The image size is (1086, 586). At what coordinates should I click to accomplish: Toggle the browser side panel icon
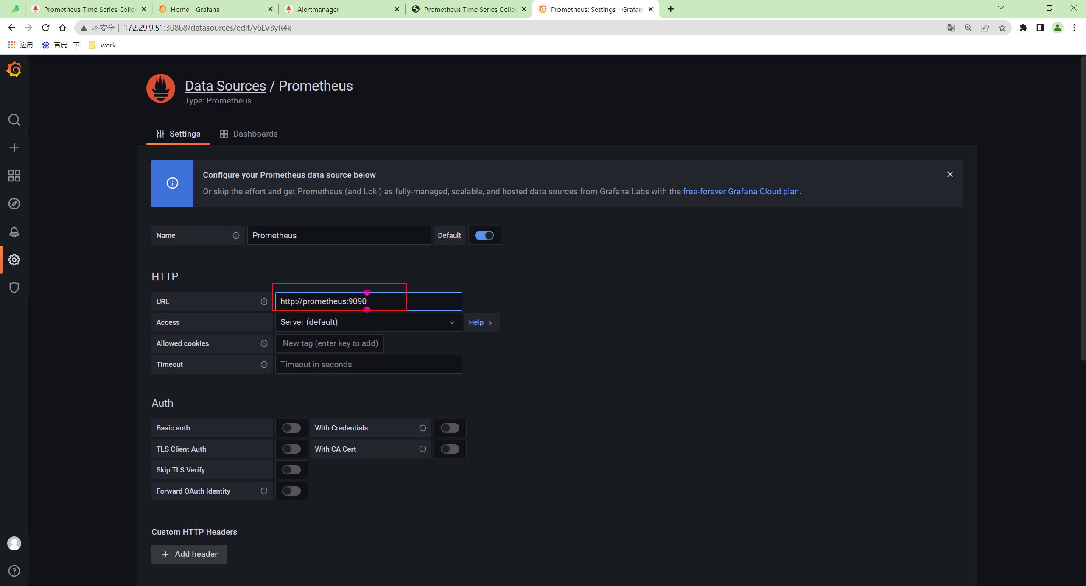[x=1040, y=28]
